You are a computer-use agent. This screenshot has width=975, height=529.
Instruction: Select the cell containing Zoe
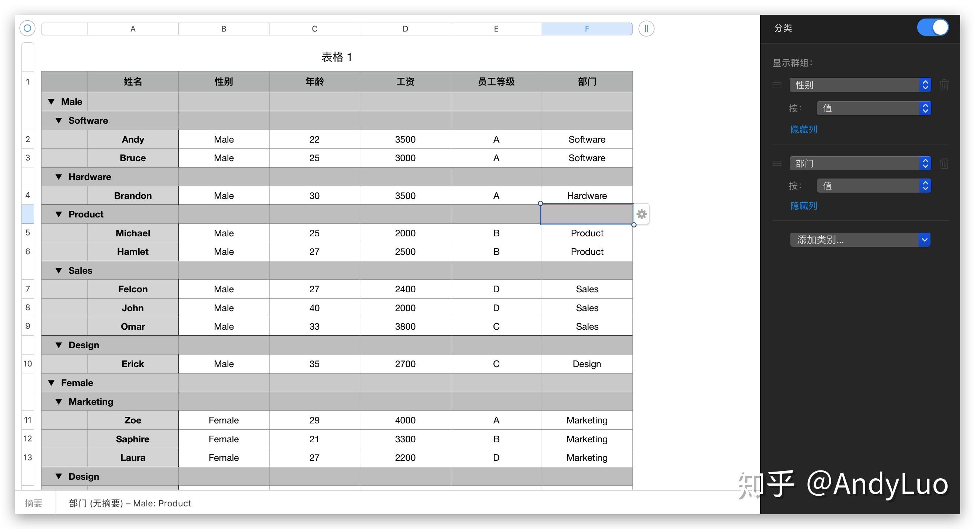coord(133,420)
